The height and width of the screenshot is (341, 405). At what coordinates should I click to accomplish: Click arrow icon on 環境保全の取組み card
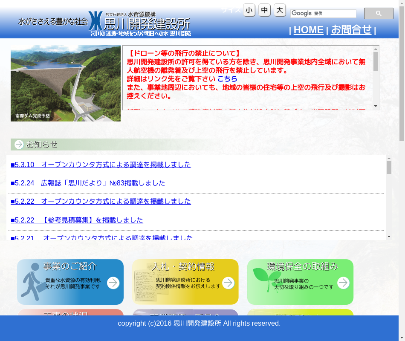pos(343,283)
